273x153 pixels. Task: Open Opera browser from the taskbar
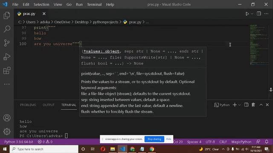[x=103, y=149]
